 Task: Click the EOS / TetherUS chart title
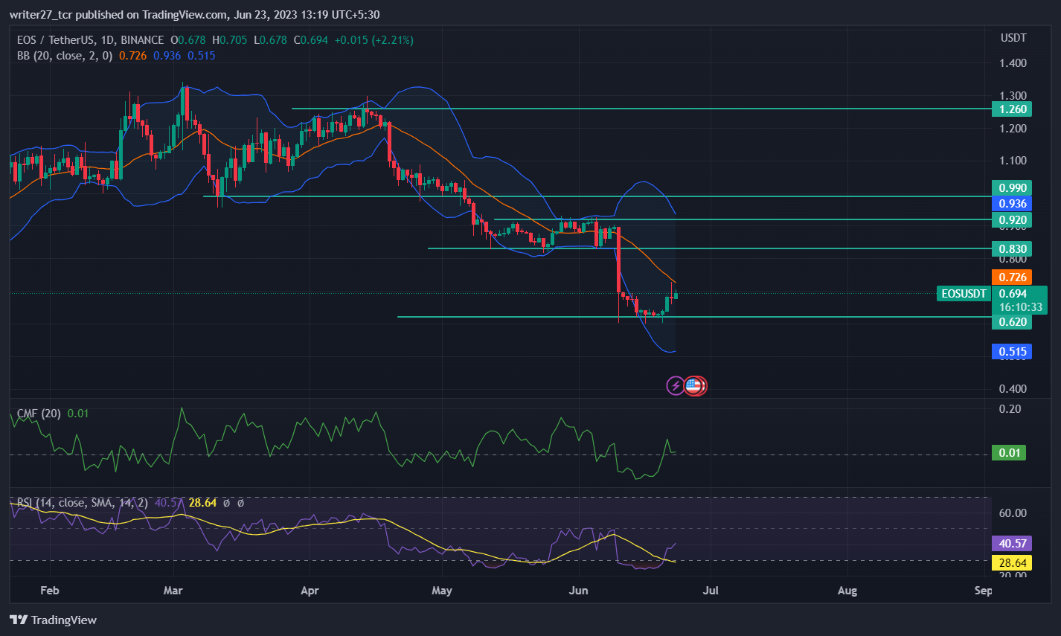pyautogui.click(x=90, y=40)
